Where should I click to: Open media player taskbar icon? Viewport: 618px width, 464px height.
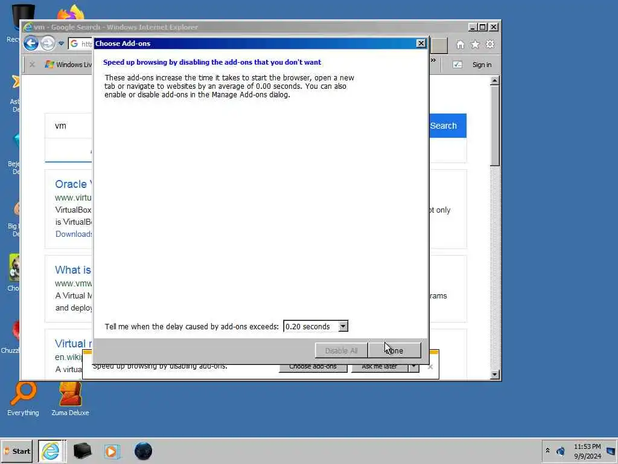(112, 451)
